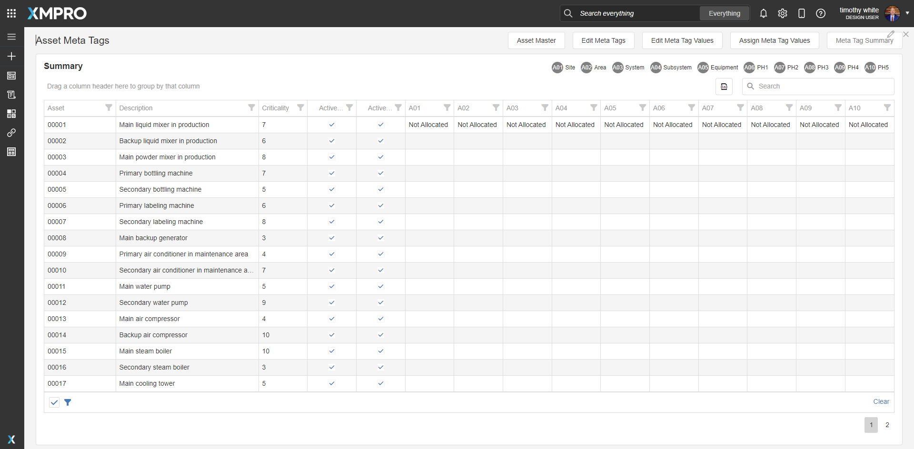The image size is (914, 449).
Task: Click the X logo at sidebar bottom
Action: [11, 439]
